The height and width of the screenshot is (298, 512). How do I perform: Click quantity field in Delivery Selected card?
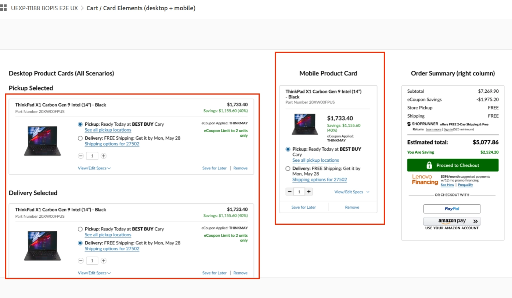click(x=92, y=261)
